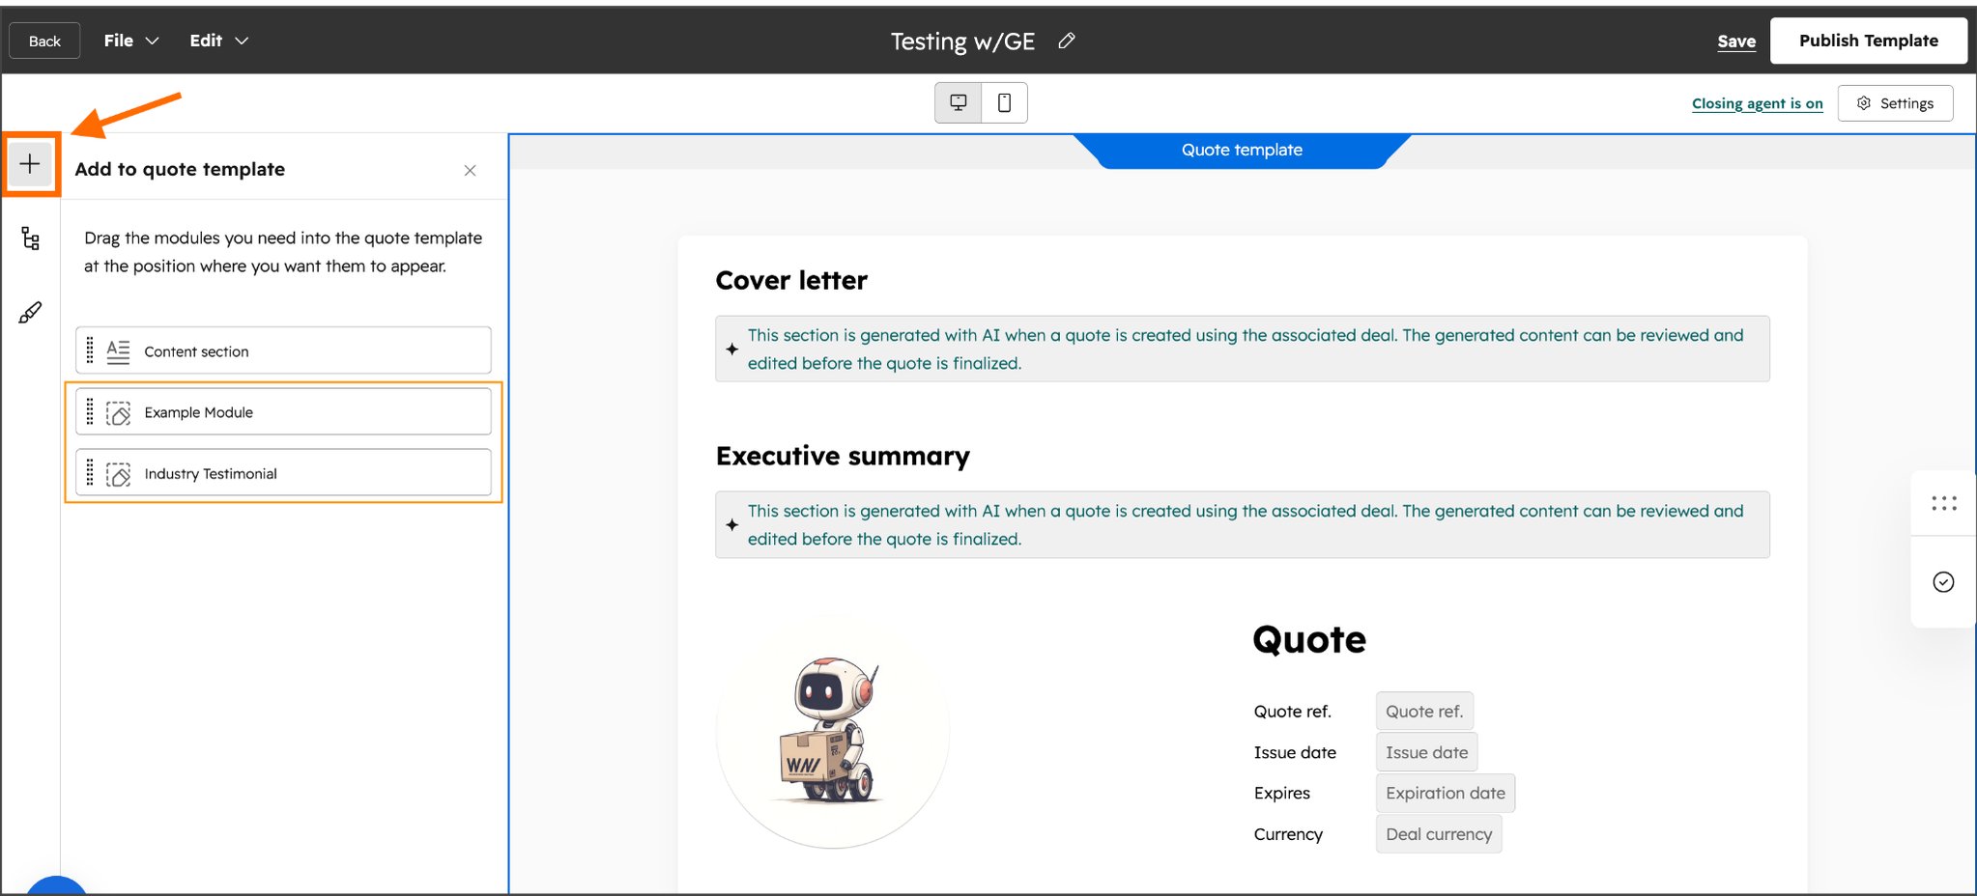This screenshot has width=1977, height=896.
Task: Click the Executive summary heading
Action: (x=843, y=456)
